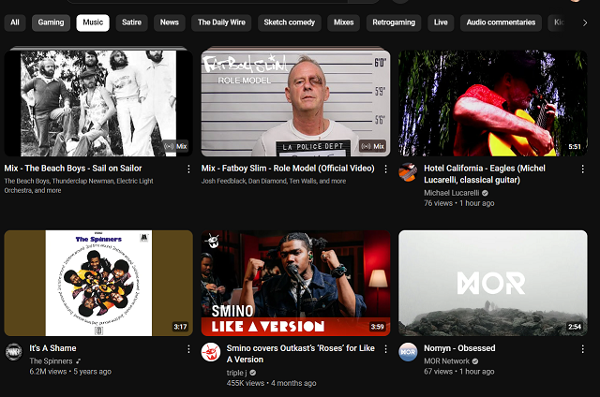Open The Spinners album cover thumbnail

(x=98, y=283)
